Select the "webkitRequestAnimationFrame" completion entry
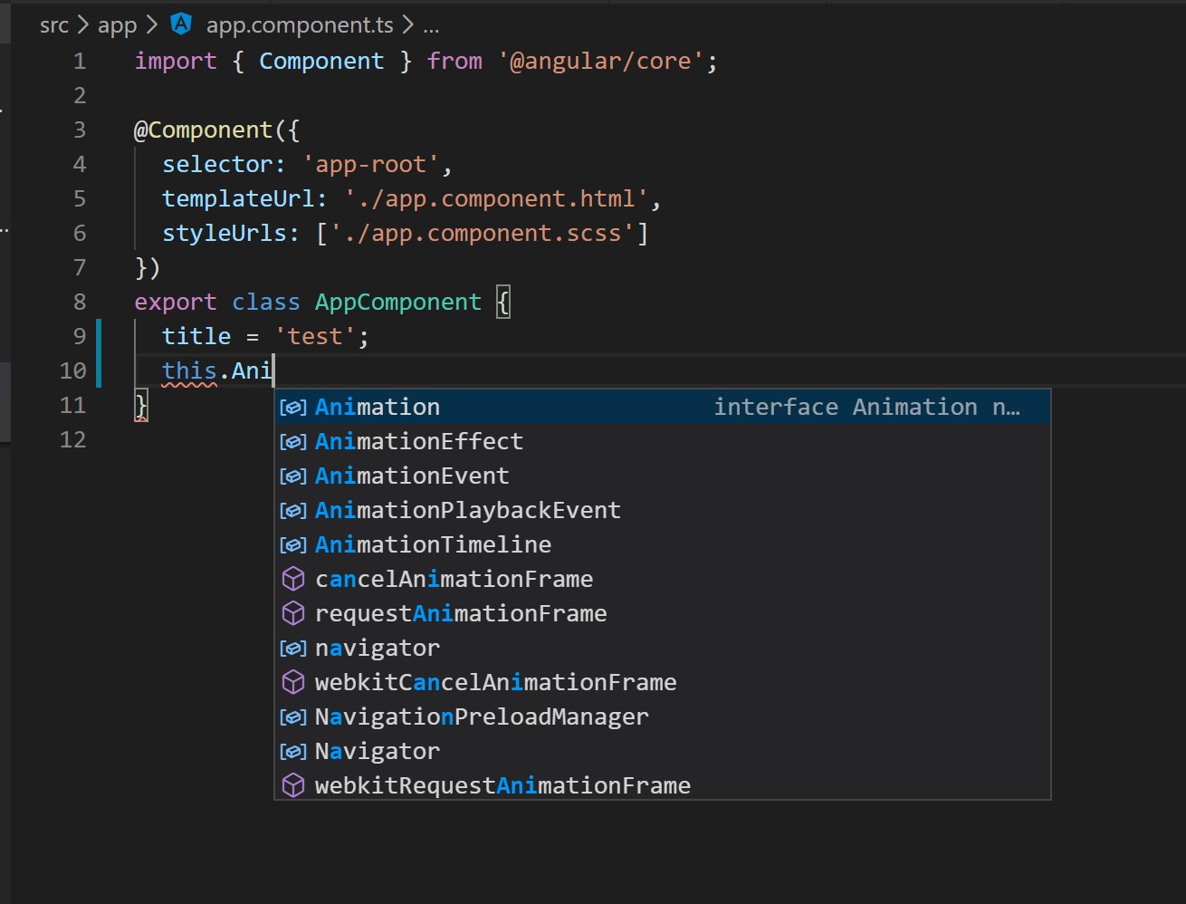This screenshot has width=1186, height=904. pyautogui.click(x=502, y=784)
